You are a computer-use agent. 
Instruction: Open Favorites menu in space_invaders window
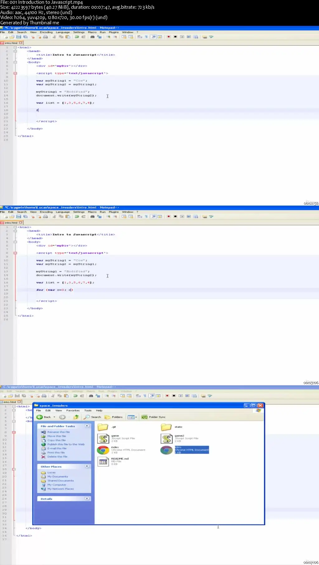[73, 411]
